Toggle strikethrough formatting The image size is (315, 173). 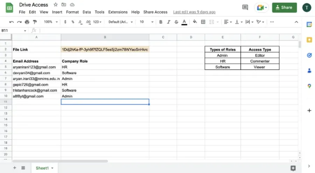(176, 22)
